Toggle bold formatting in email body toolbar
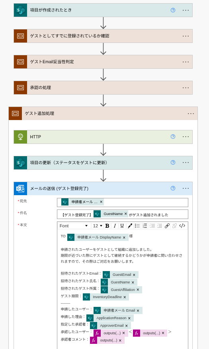209x349 pixels. [107, 226]
